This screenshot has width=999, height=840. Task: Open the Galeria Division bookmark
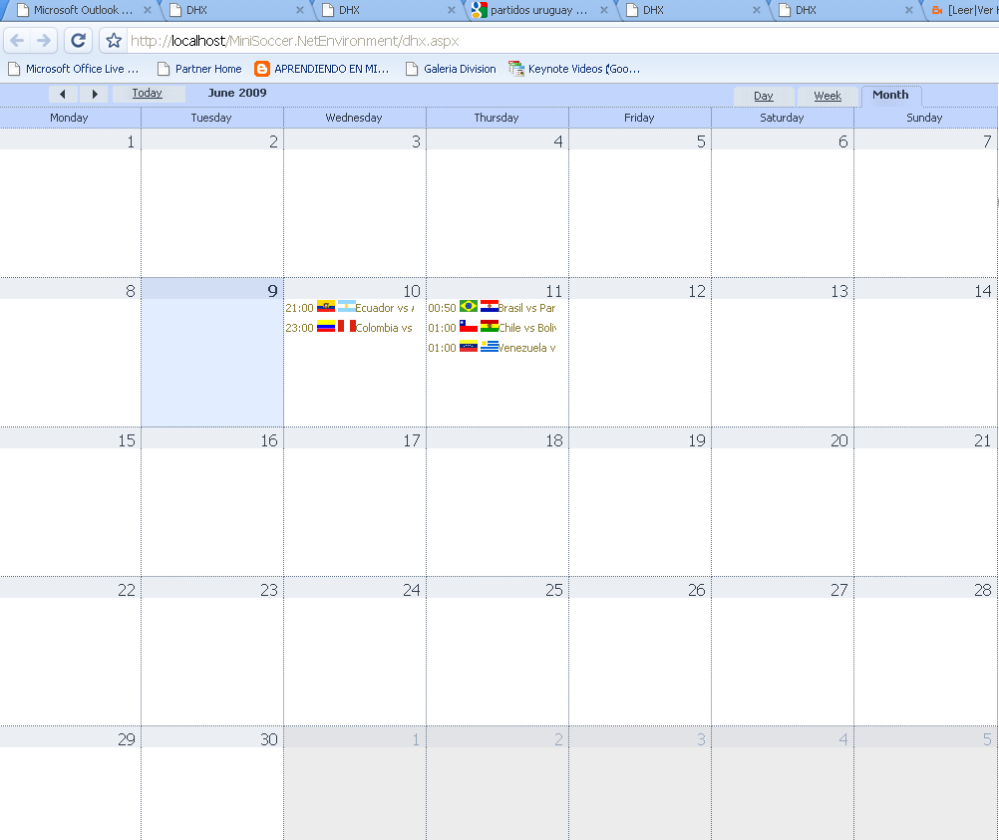click(451, 69)
